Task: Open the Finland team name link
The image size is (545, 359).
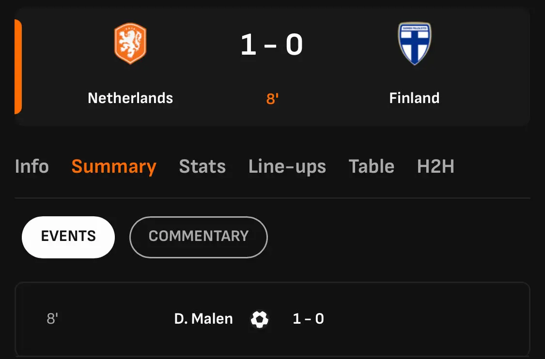Action: [414, 98]
